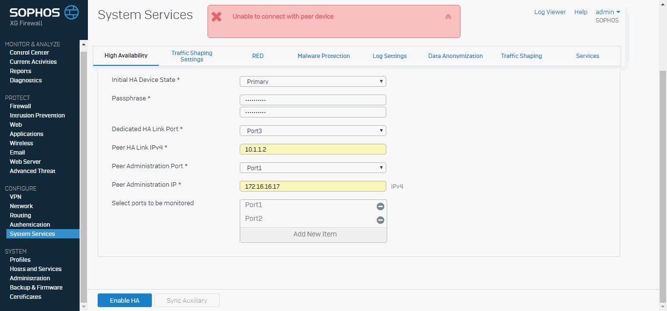Open Initial HA Device State dropdown
This screenshot has width=667, height=311.
tap(313, 81)
